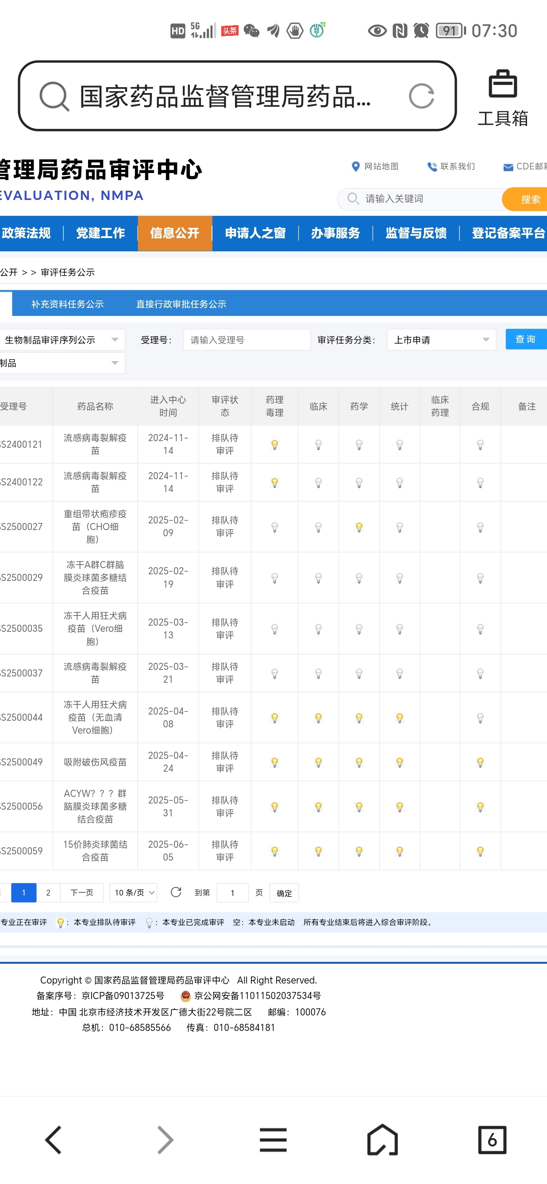Expand the 制品 dropdown below
Viewport: 547px width, 1184px height.
click(x=62, y=363)
